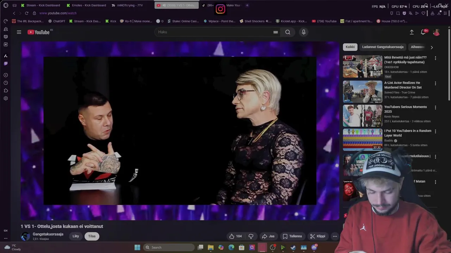Open options for A-List Actor Realizes video
Screen dimensions: 451x253
point(435,84)
